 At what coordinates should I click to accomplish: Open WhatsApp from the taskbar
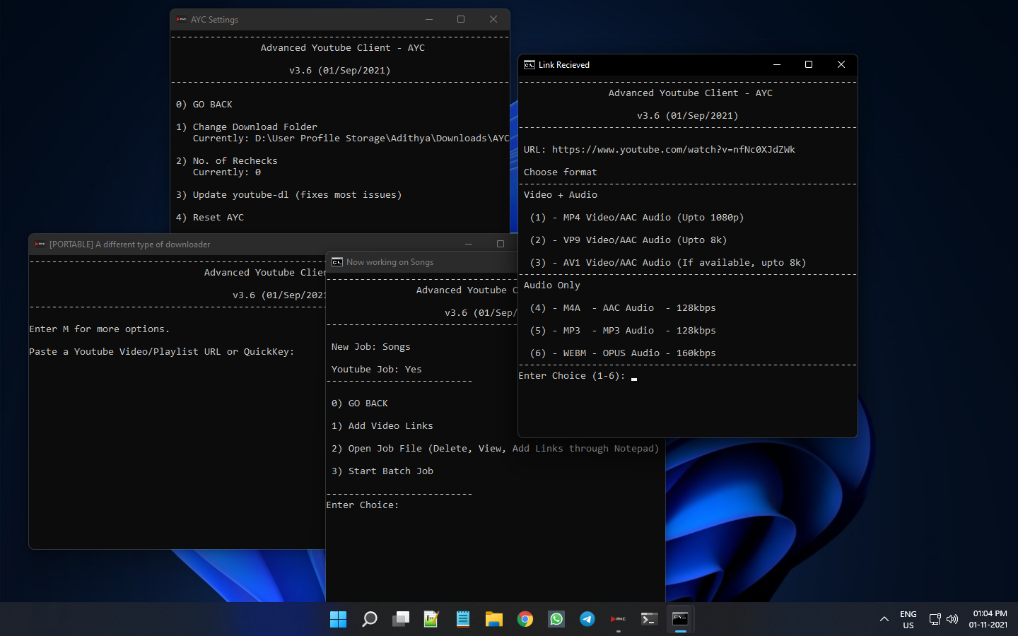(x=556, y=619)
